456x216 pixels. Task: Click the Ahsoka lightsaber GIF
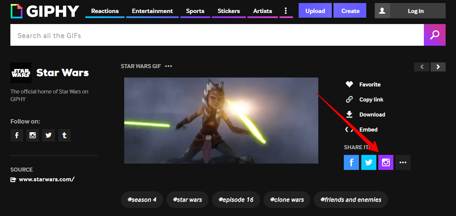pos(221,121)
